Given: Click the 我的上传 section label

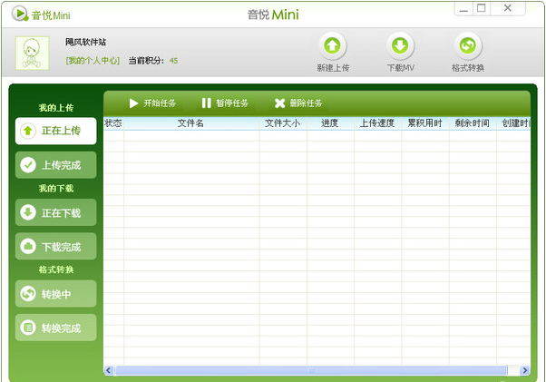Looking at the screenshot, I should pyautogui.click(x=56, y=108).
